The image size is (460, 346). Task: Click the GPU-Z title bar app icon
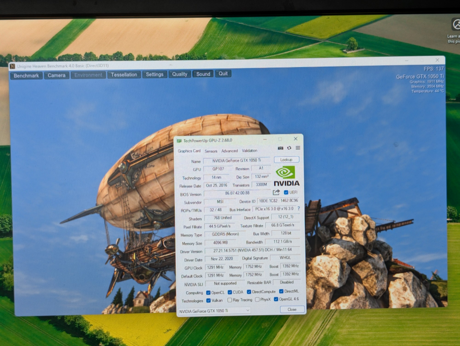(x=179, y=141)
